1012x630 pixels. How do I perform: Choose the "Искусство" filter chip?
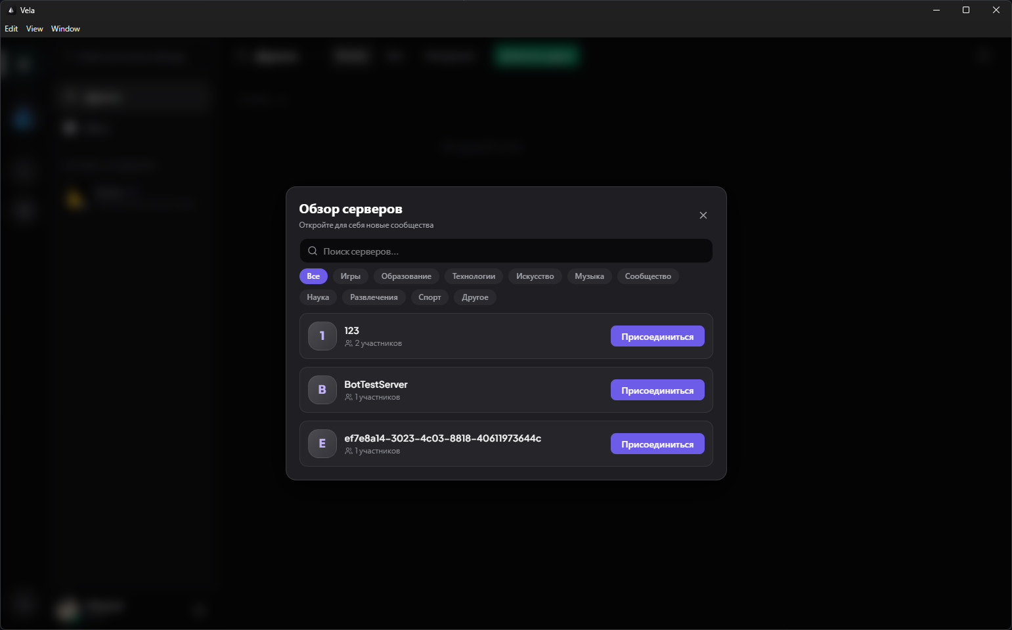(x=535, y=276)
